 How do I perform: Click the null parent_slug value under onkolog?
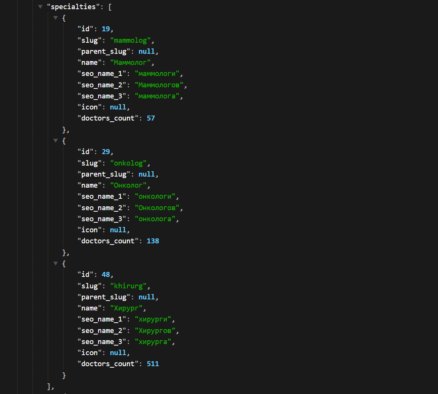[x=147, y=174]
